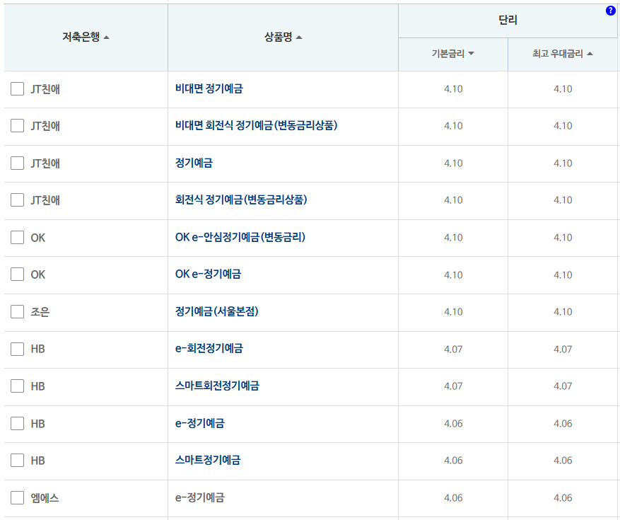The image size is (620, 520).
Task: Check the 조은 정기예금(서울본점) checkbox
Action: [x=18, y=311]
